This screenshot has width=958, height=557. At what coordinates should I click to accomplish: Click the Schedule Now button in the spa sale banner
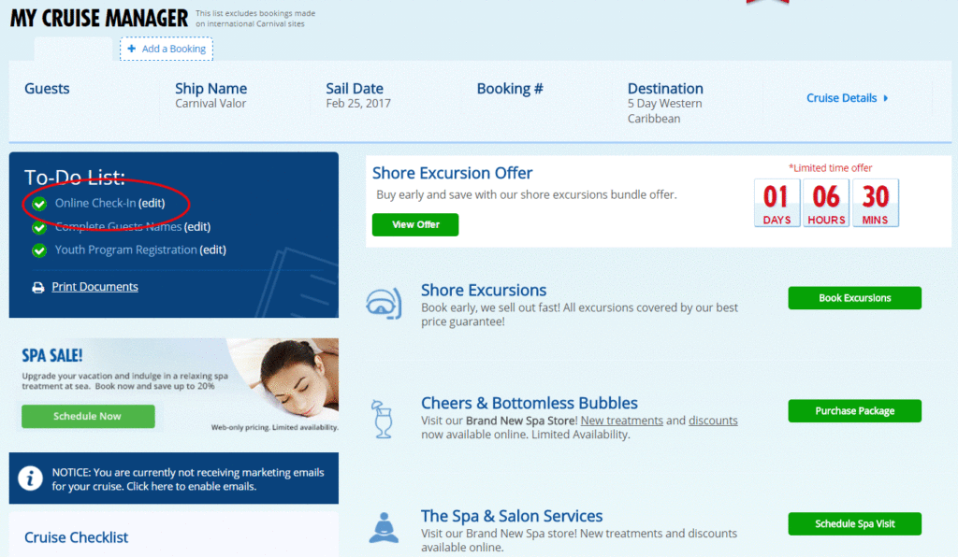pos(88,416)
